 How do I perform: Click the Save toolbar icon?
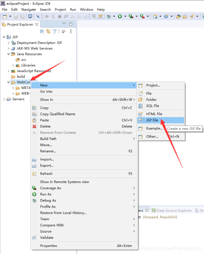[16, 16]
